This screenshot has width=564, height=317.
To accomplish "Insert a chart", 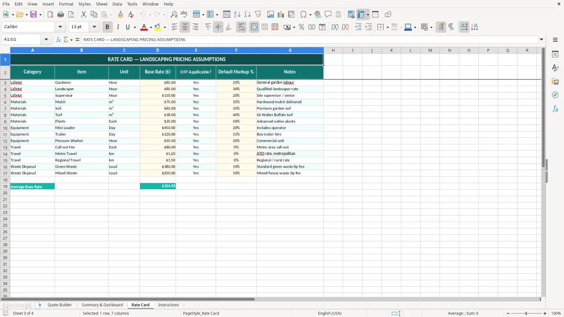I will click(x=281, y=15).
